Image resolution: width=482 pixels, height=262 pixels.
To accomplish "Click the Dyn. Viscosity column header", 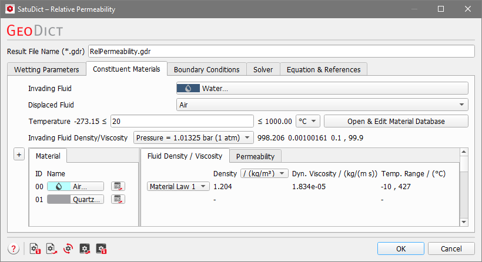I will 334,173.
